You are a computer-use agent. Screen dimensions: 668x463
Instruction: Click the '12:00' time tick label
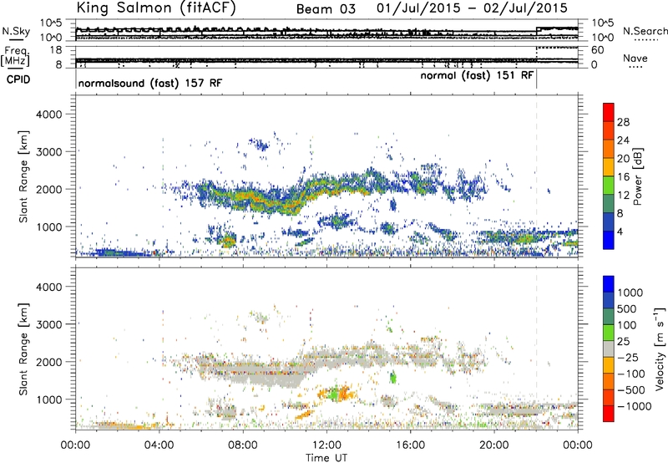(x=326, y=445)
